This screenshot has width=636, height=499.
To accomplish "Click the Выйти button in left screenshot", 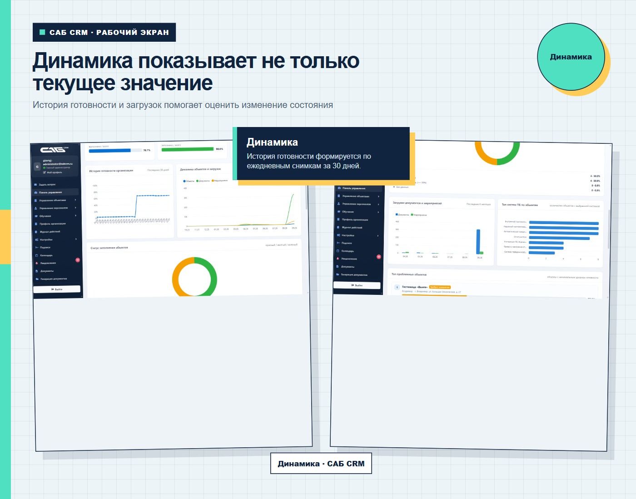I will click(x=57, y=289).
